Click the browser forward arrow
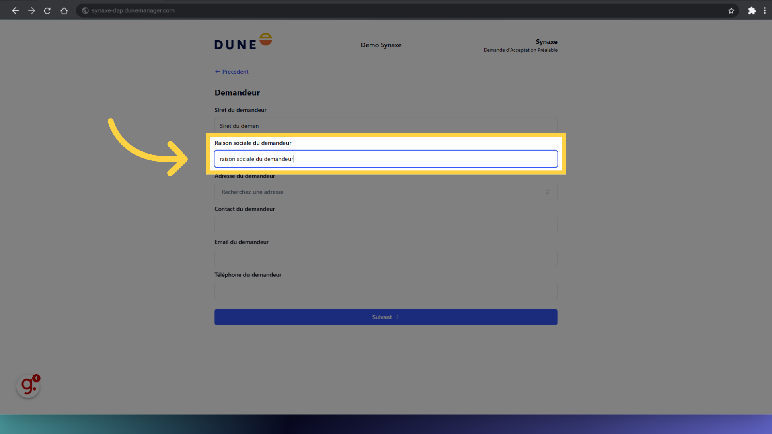The width and height of the screenshot is (772, 434). click(x=31, y=11)
